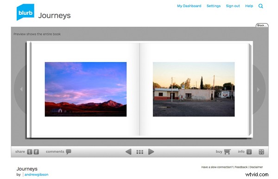Open the Disclaimer link
This screenshot has height=179, width=278.
pyautogui.click(x=256, y=167)
